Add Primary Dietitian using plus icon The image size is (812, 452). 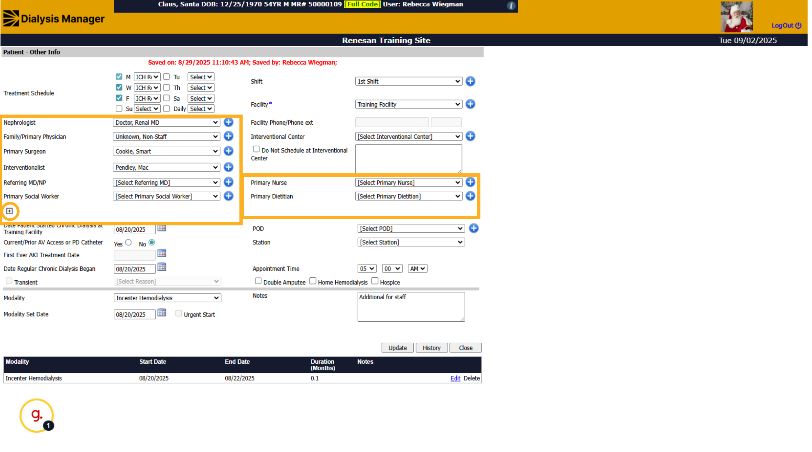pos(470,196)
